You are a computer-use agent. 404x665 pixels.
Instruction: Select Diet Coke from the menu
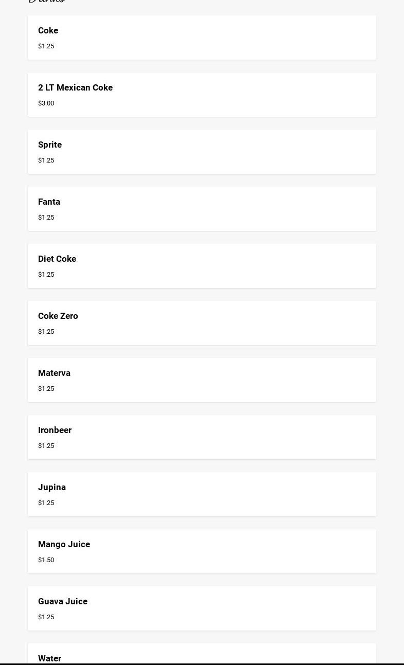click(57, 259)
